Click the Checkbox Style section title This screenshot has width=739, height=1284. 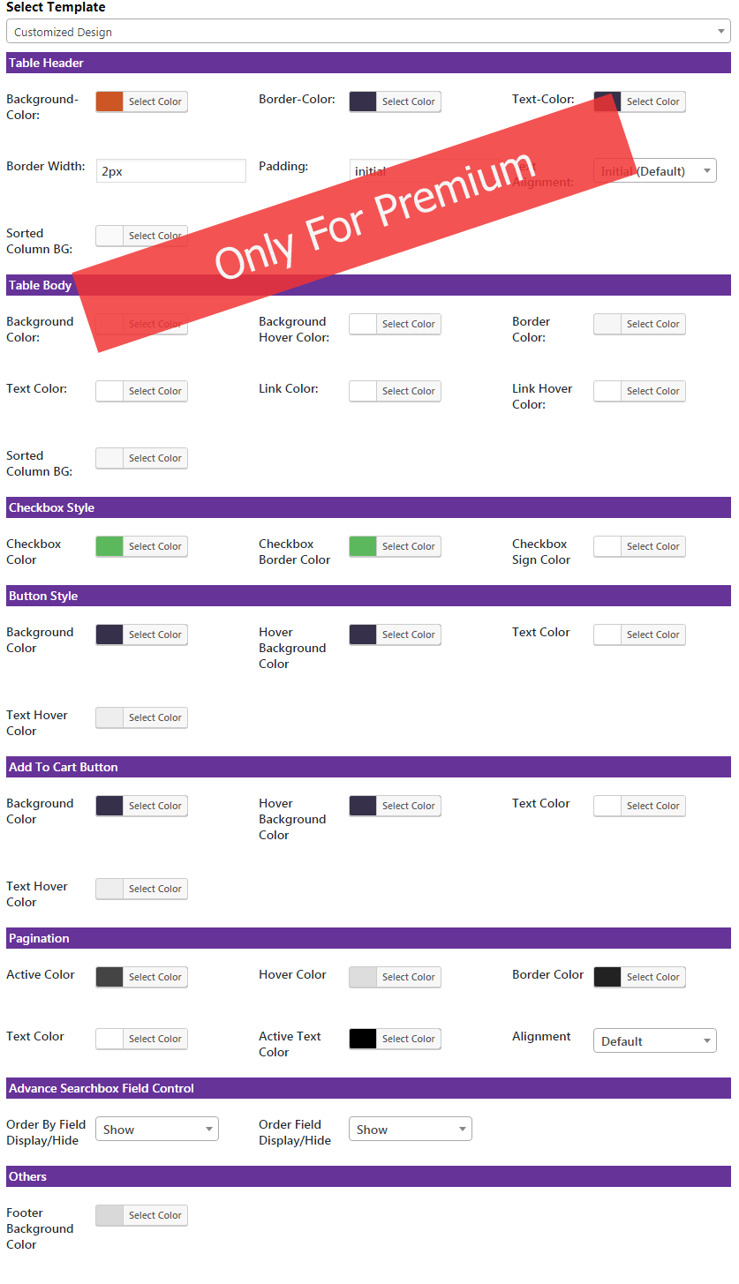(51, 507)
